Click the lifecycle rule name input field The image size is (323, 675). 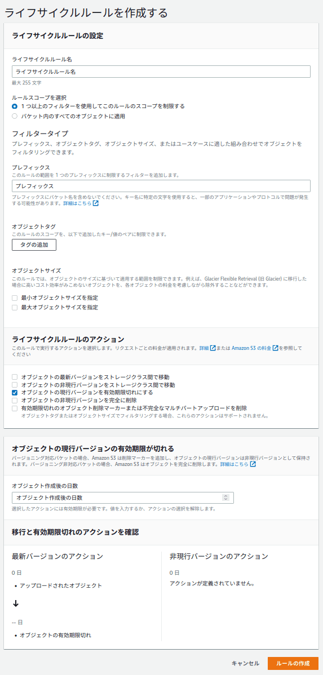(161, 72)
